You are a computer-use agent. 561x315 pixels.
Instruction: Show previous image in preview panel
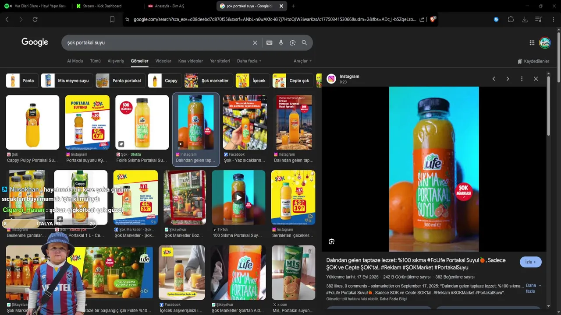[x=494, y=79]
